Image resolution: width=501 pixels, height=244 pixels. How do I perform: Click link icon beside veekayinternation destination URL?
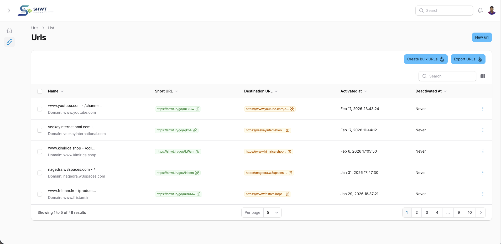288,130
